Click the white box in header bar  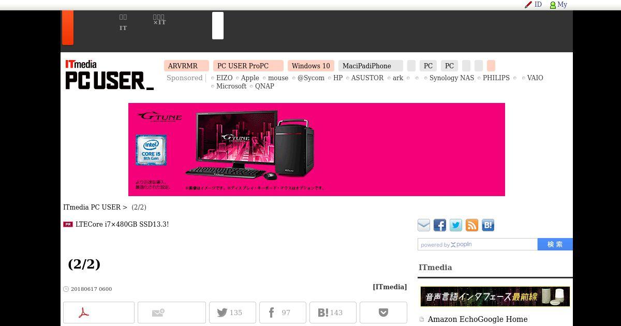(x=218, y=26)
